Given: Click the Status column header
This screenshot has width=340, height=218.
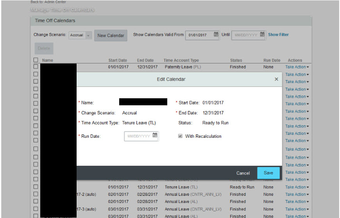Looking at the screenshot, I should tap(236, 60).
